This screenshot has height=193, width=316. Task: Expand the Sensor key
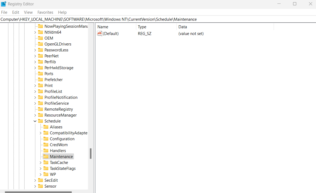35,186
